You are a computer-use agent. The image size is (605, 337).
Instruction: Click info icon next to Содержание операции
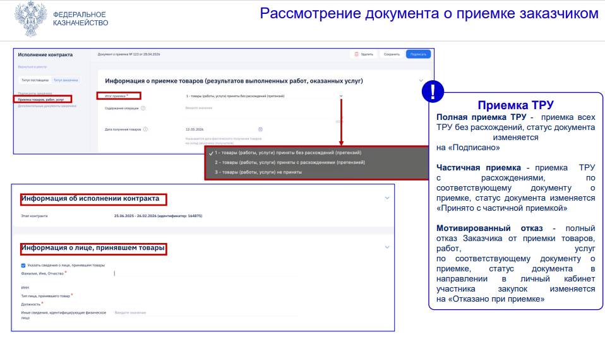pos(143,109)
